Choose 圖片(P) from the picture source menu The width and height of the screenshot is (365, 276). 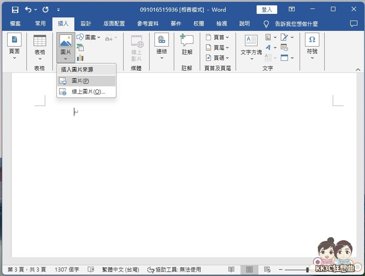tap(86, 81)
